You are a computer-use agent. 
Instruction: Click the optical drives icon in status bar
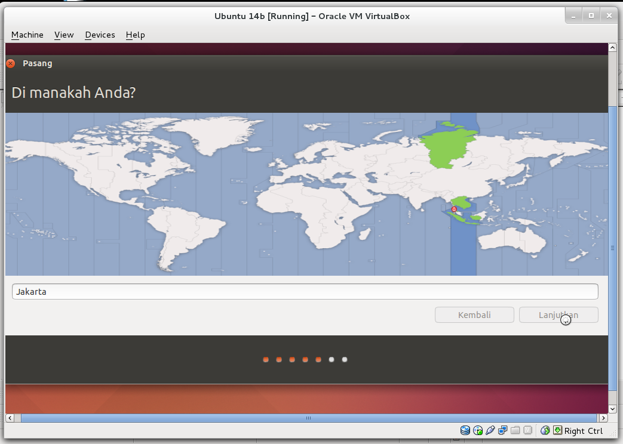point(478,430)
